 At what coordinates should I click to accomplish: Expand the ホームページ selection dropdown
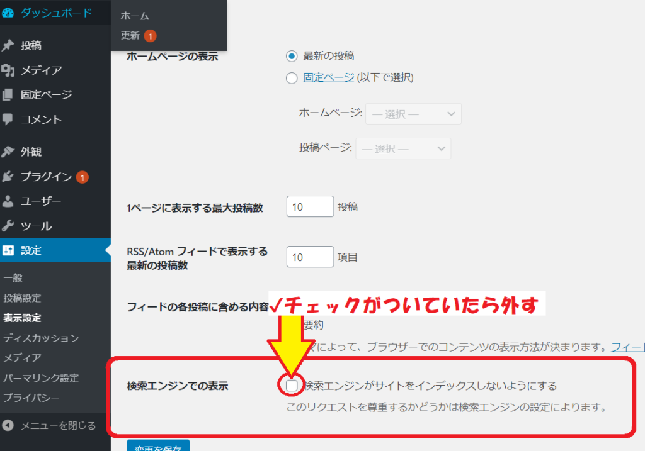point(414,114)
